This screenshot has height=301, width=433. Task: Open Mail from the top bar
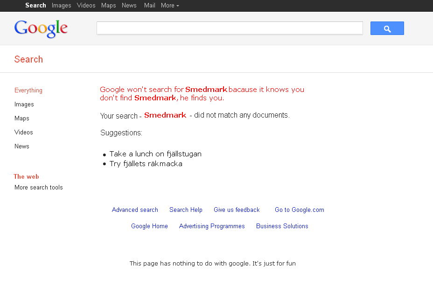coord(149,6)
